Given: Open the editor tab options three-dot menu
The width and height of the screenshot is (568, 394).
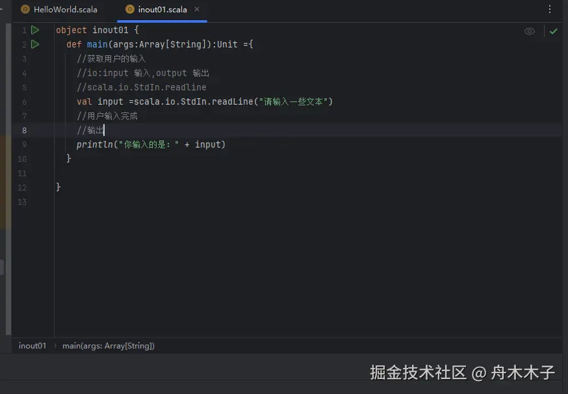Looking at the screenshot, I should point(550,10).
